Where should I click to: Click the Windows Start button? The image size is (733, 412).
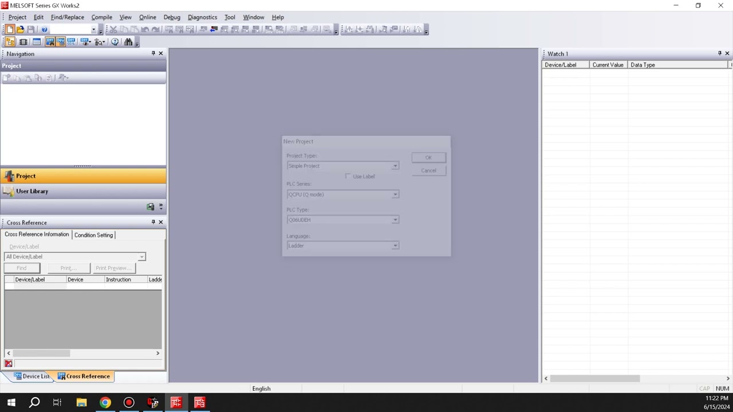click(x=11, y=403)
